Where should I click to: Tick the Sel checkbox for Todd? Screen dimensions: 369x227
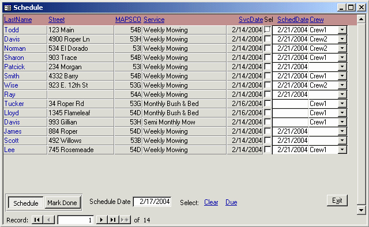coord(268,29)
